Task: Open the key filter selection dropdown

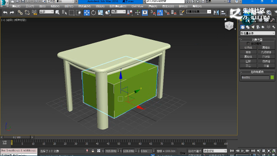Action: click(x=215, y=151)
